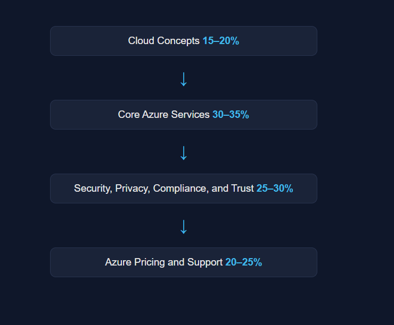The height and width of the screenshot is (325, 394).
Task: Click the arrow above Azure Pricing and Support
Action: coord(184,226)
